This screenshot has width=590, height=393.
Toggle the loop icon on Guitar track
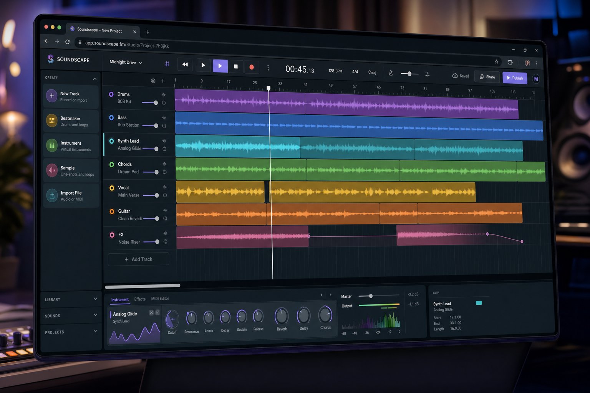click(x=165, y=218)
